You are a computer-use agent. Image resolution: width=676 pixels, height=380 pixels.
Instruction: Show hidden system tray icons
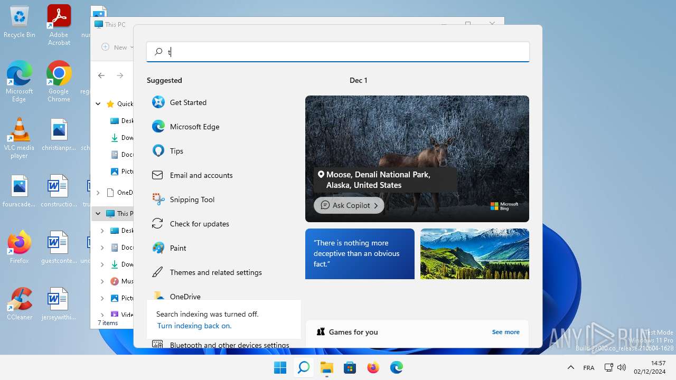point(570,367)
